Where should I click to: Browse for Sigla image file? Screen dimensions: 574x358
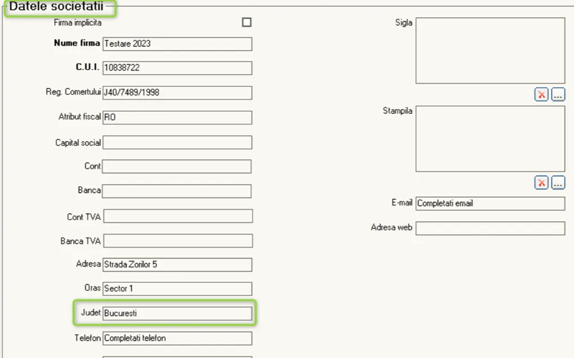pyautogui.click(x=558, y=95)
